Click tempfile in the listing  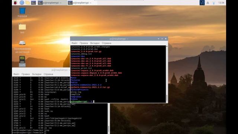coord(75,94)
